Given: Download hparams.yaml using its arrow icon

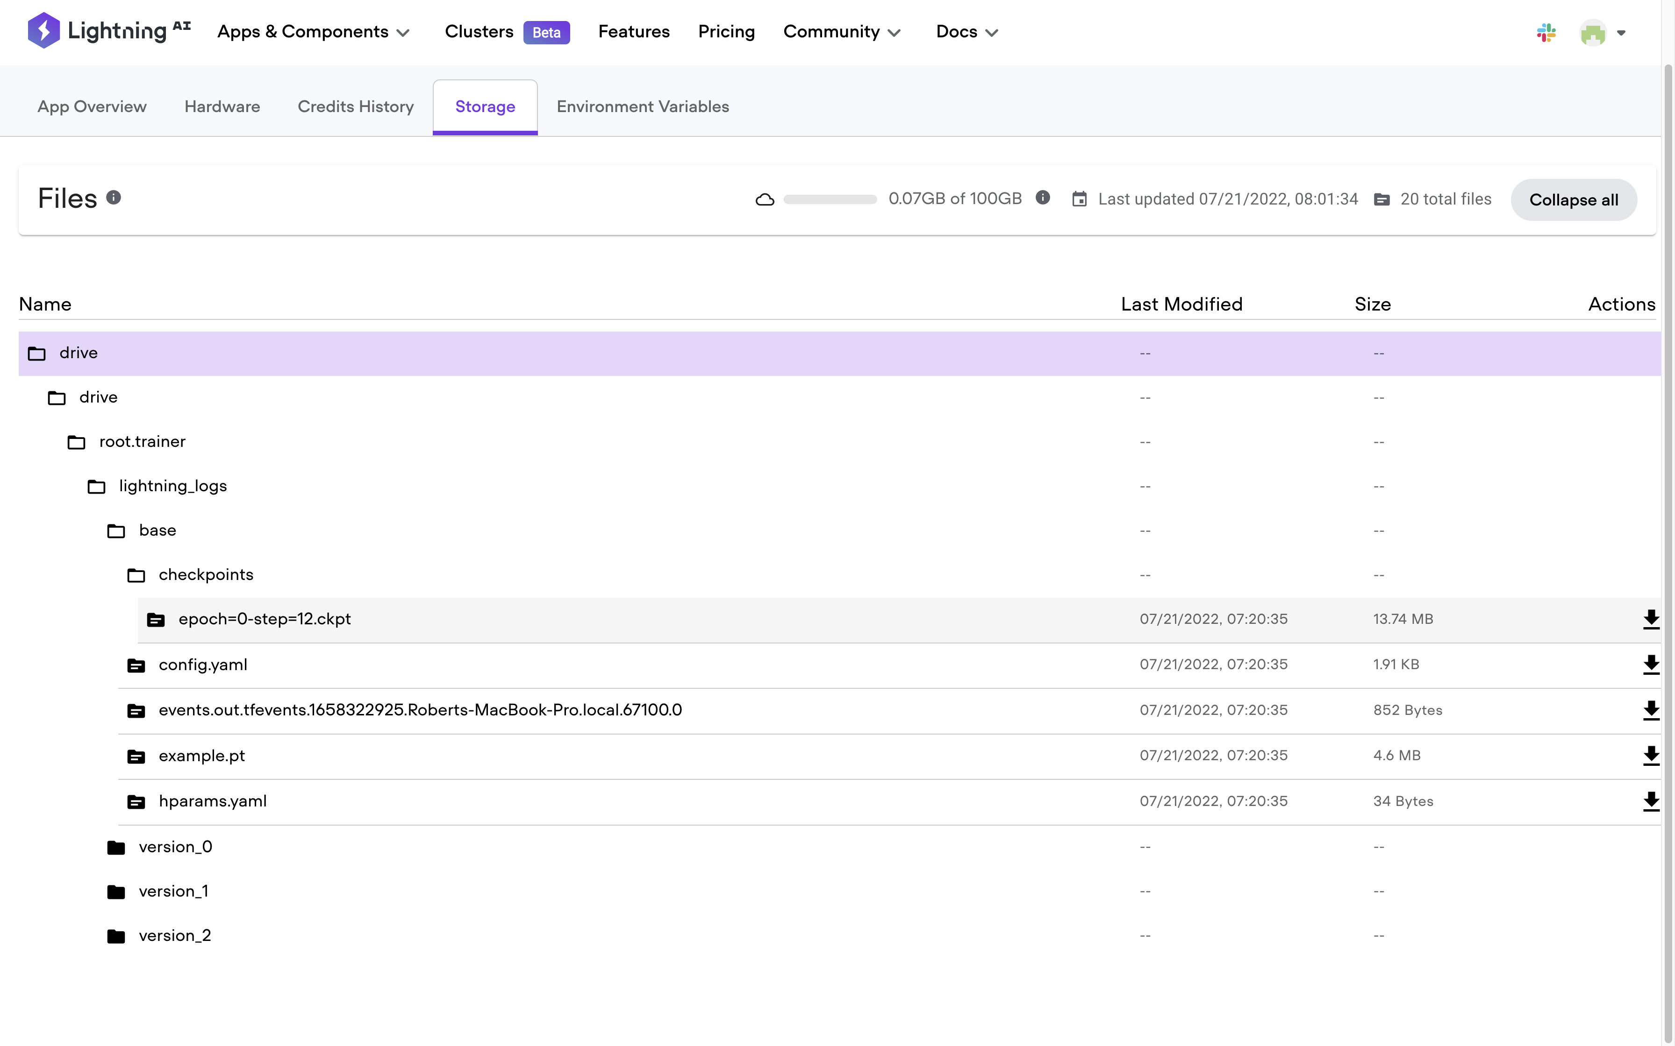Looking at the screenshot, I should pyautogui.click(x=1651, y=801).
